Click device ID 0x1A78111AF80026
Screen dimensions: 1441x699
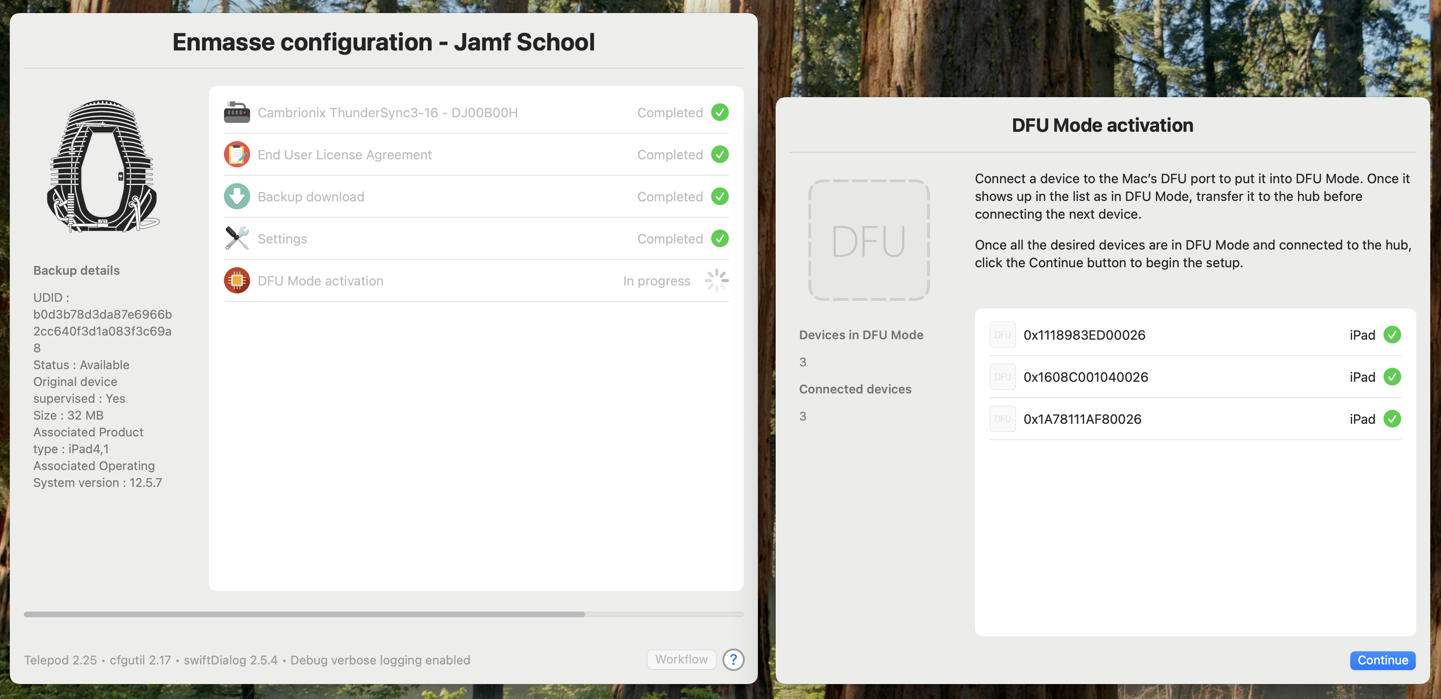(x=1082, y=419)
